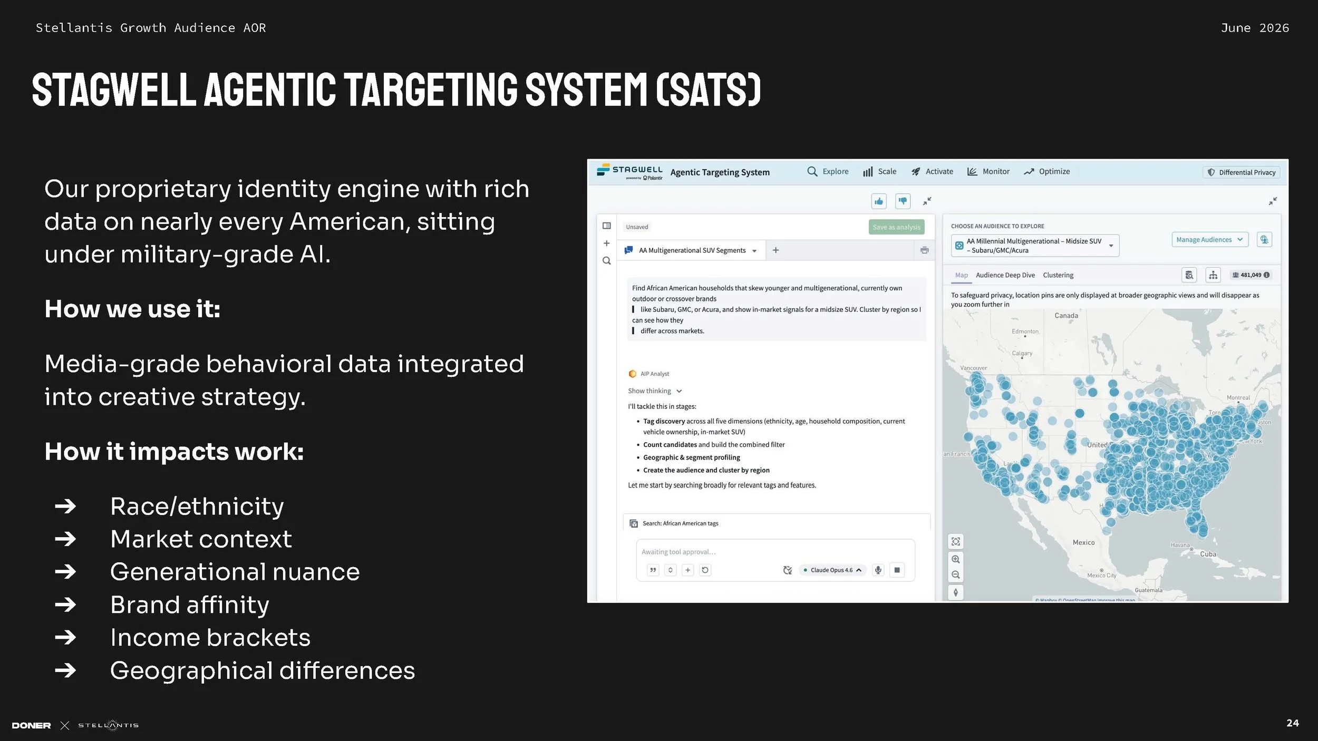1318x741 pixels.
Task: Fit the map view with the frame icon
Action: coord(956,542)
